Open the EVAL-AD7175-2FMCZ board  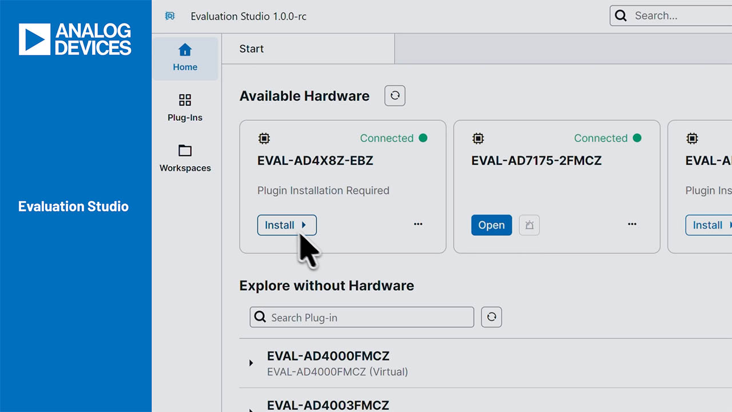click(491, 225)
